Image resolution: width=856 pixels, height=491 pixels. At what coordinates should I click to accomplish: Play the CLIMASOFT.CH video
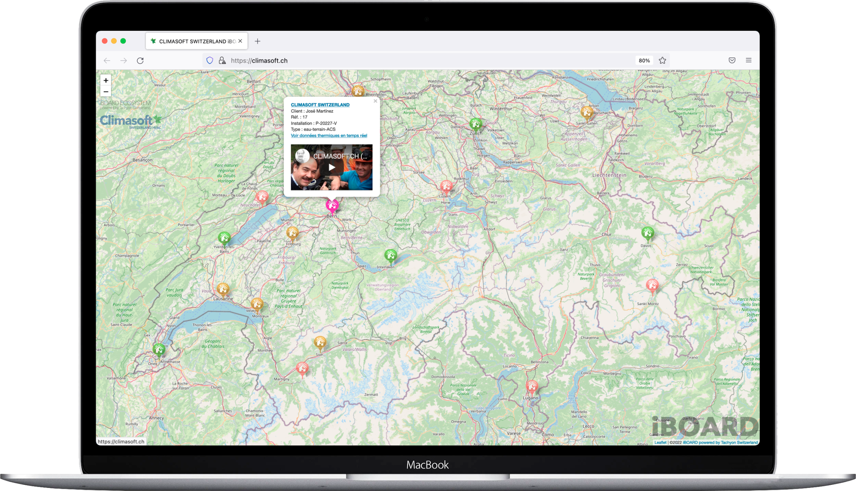click(332, 167)
